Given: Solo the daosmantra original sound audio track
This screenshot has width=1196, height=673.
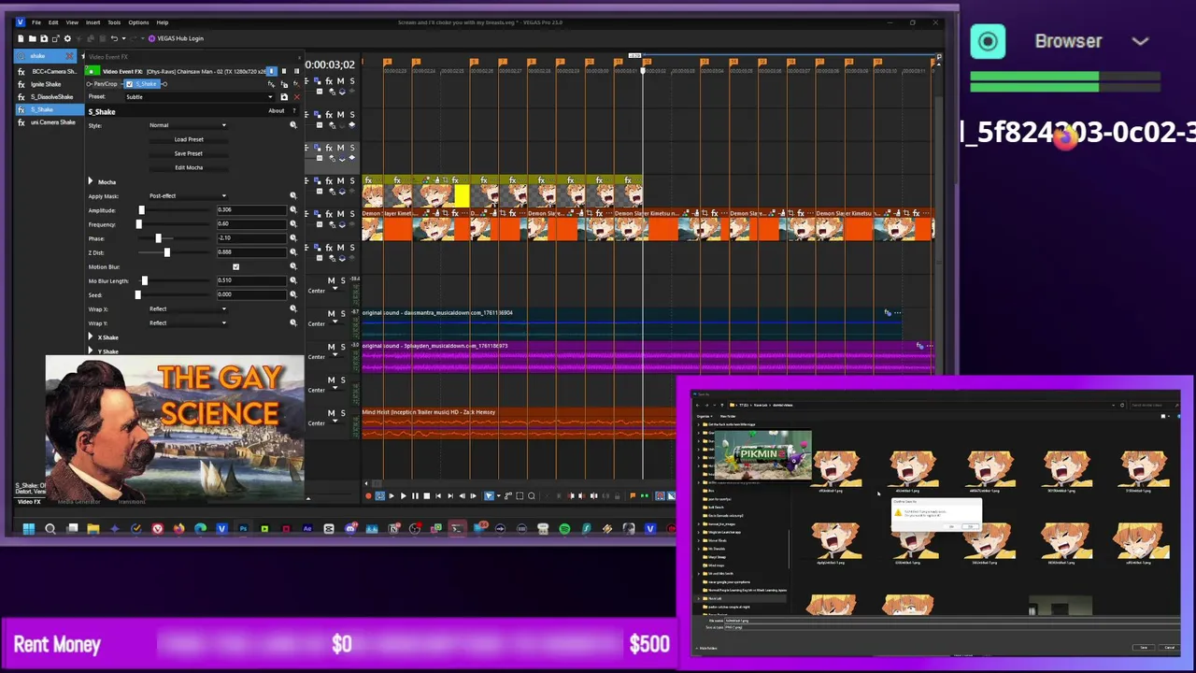Looking at the screenshot, I should coord(342,313).
